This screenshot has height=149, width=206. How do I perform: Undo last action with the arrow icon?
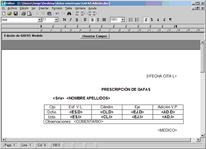point(57,14)
